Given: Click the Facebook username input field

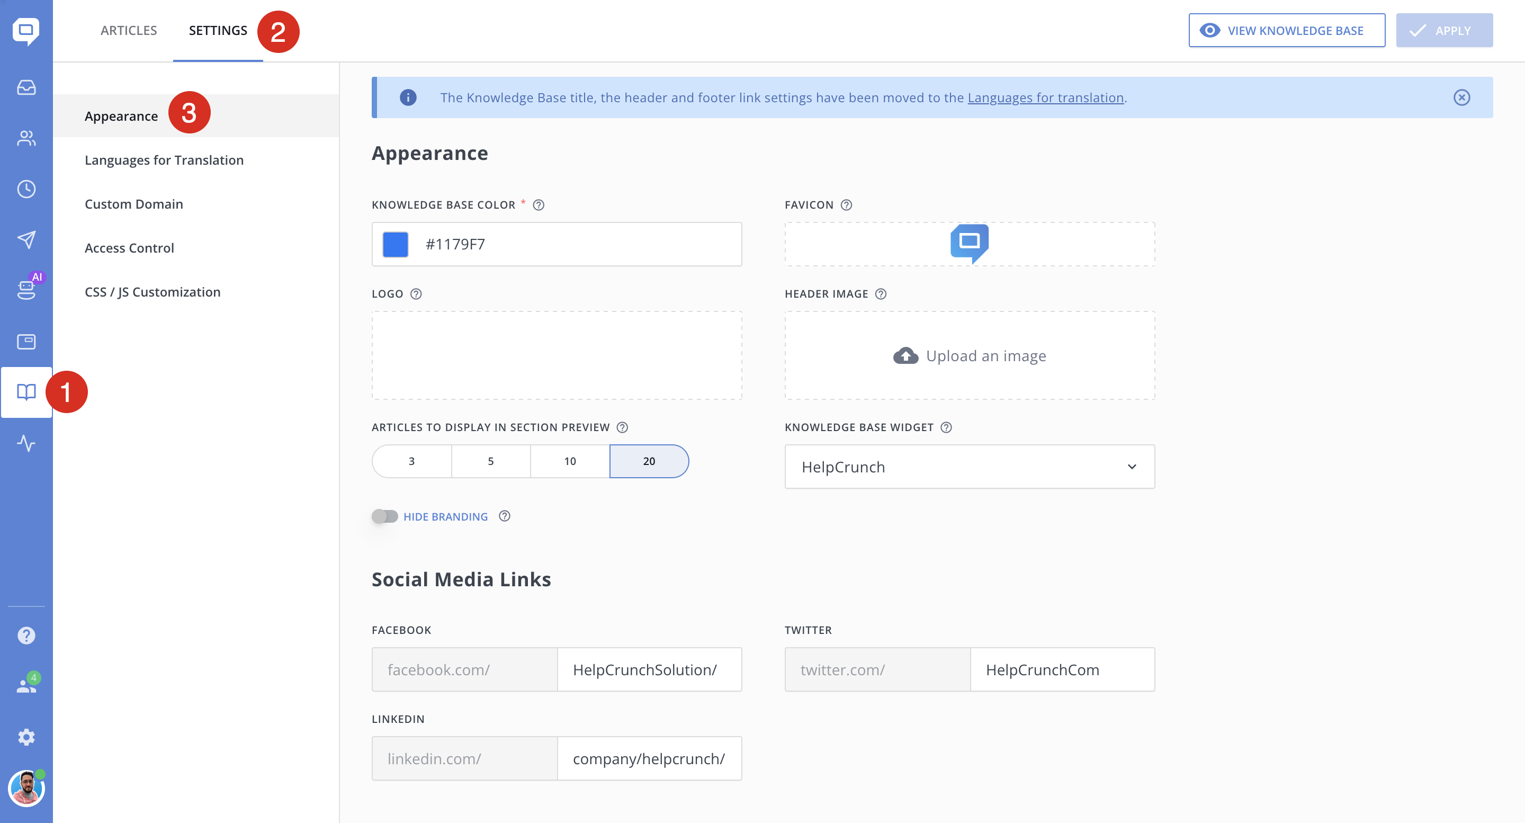Looking at the screenshot, I should (x=649, y=669).
